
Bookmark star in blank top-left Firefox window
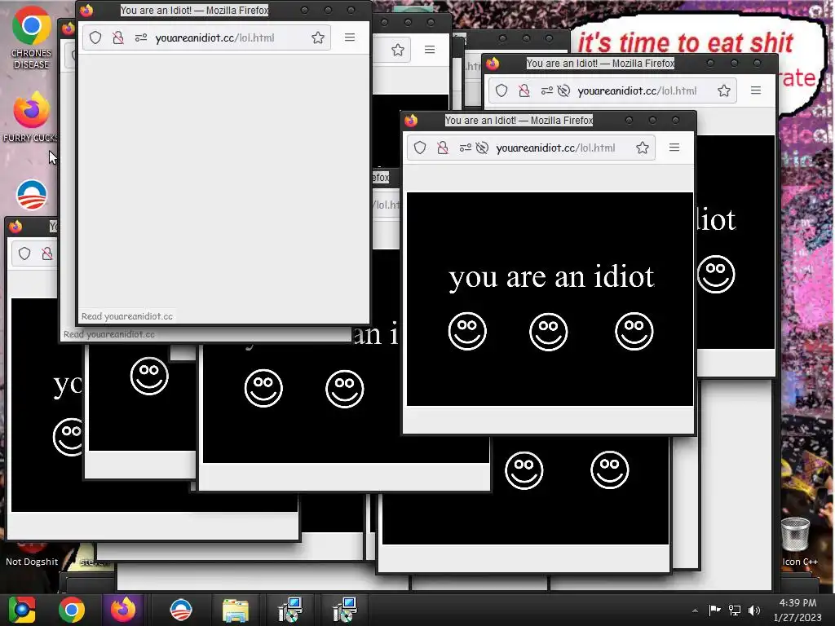pos(318,37)
